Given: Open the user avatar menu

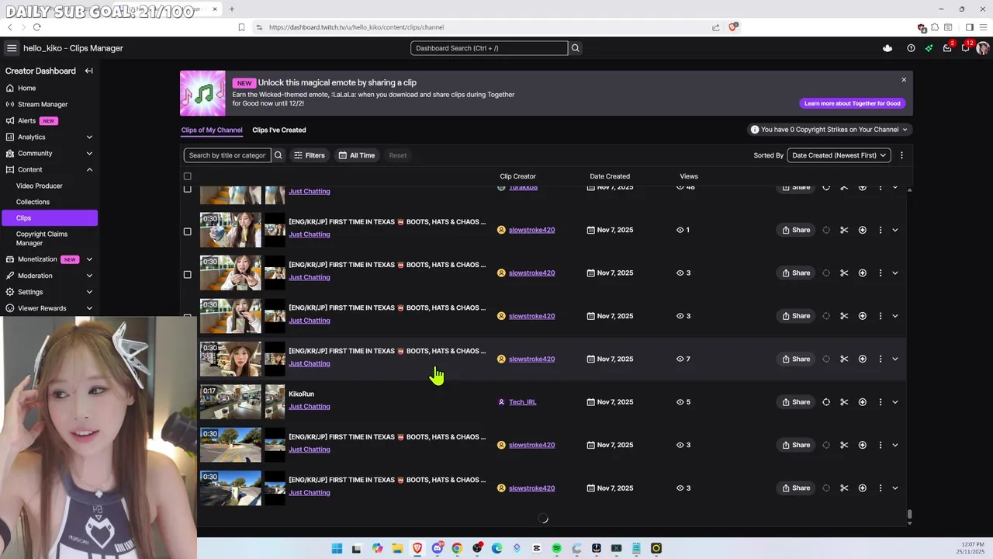Looking at the screenshot, I should [983, 48].
